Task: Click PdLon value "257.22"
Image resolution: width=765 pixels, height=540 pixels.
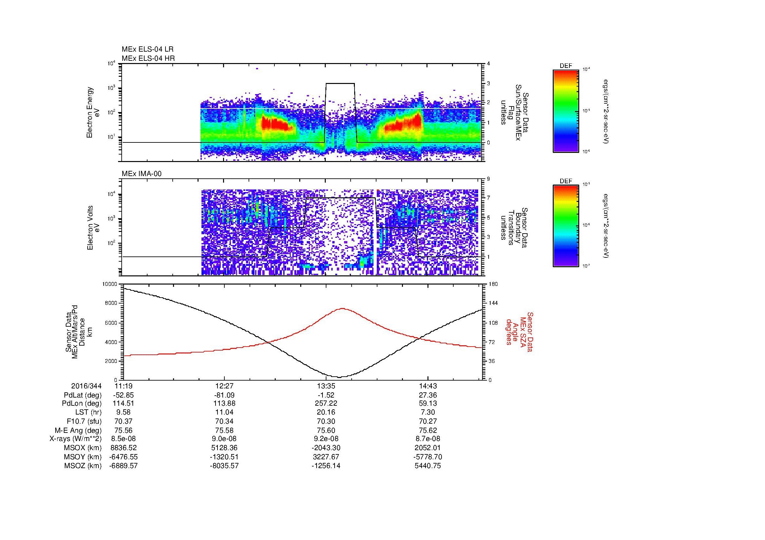Action: tap(326, 403)
